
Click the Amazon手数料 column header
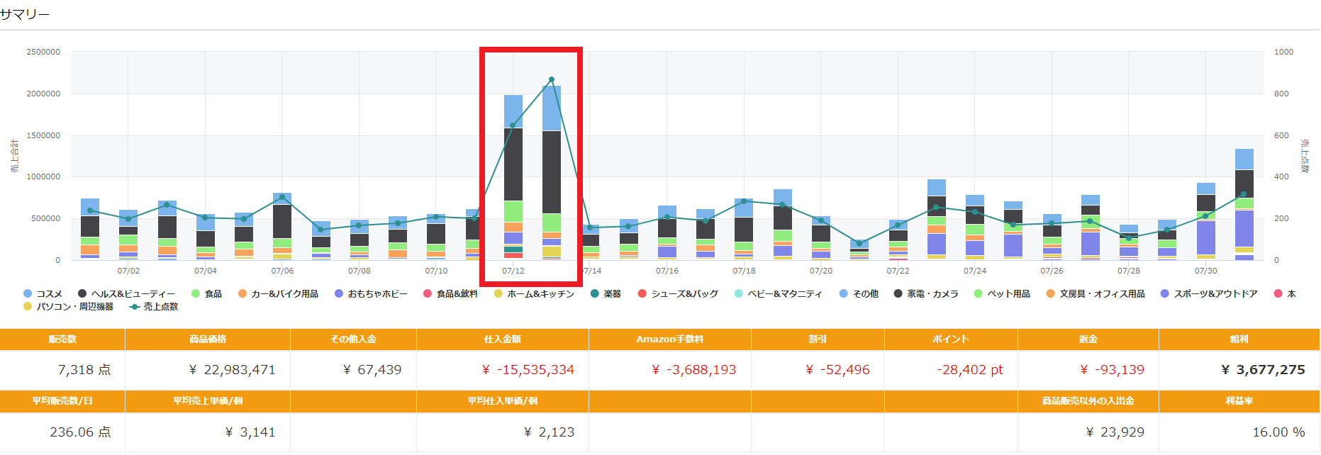coord(669,339)
